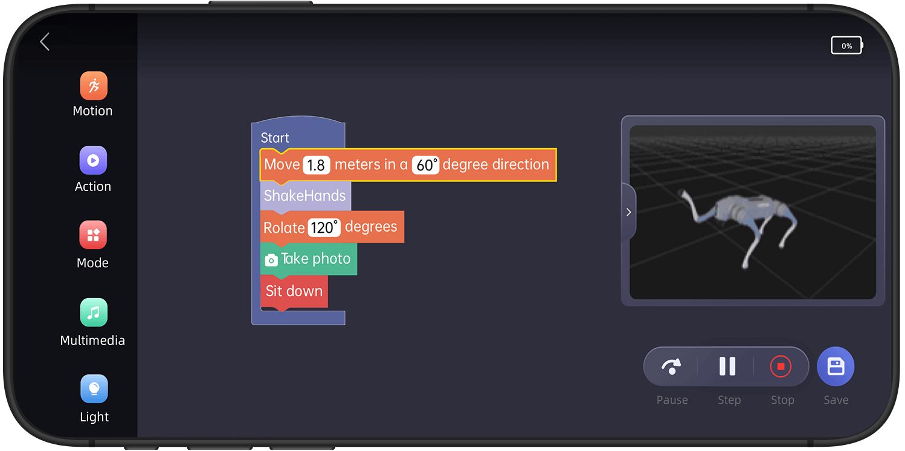This screenshot has height=451, width=905.
Task: Open the Action block category
Action: click(x=93, y=161)
